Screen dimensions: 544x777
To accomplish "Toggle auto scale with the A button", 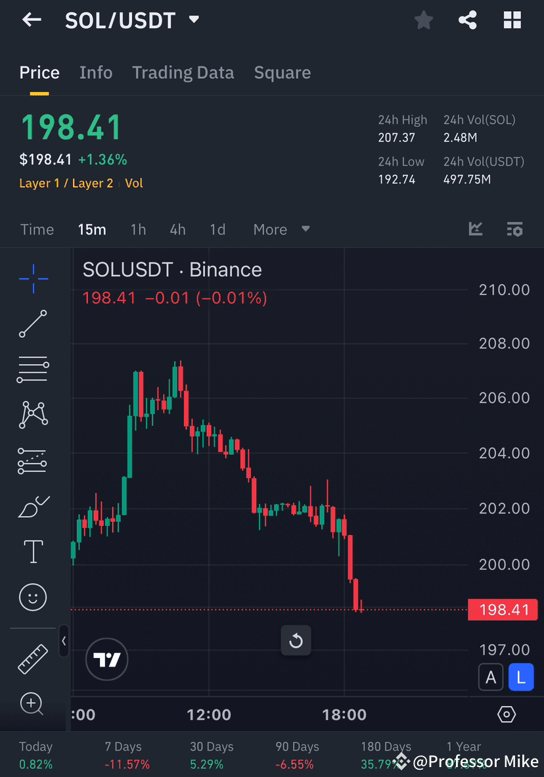I will click(491, 677).
